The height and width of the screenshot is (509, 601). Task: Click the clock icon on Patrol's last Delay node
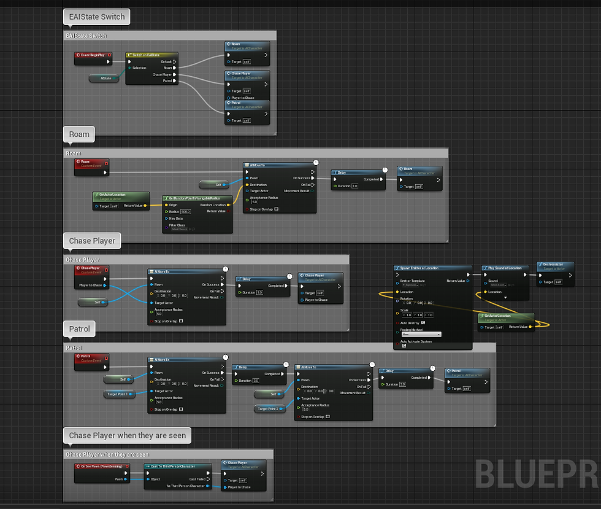[432, 368]
